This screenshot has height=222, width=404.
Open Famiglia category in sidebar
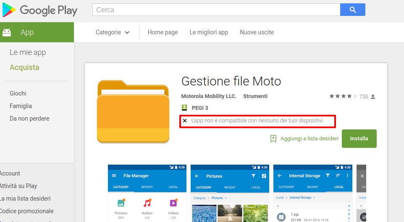(21, 106)
